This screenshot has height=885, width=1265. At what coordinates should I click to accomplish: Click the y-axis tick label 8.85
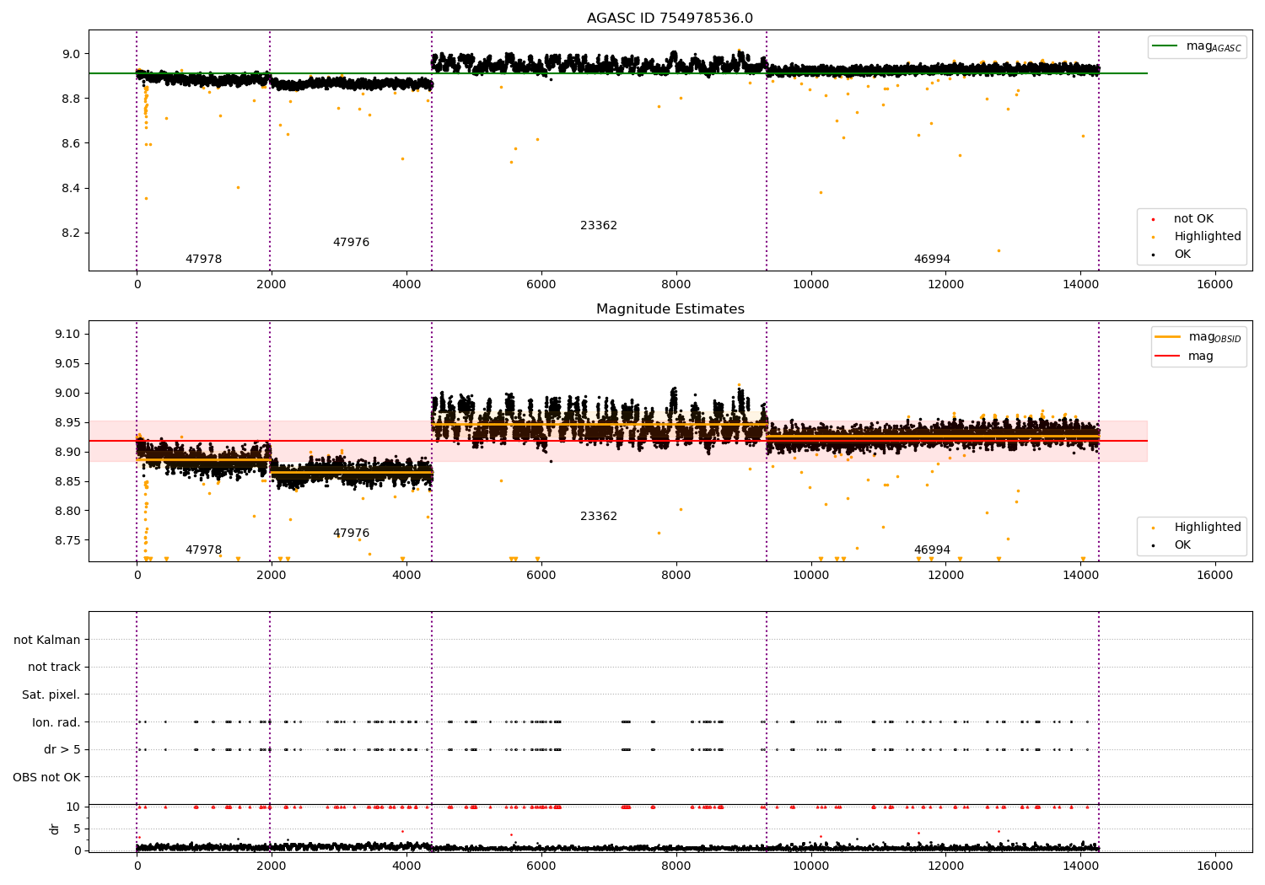67,481
